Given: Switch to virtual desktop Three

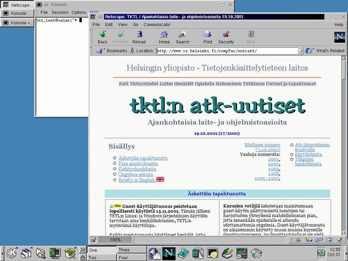Looking at the screenshot, I should tap(132, 250).
